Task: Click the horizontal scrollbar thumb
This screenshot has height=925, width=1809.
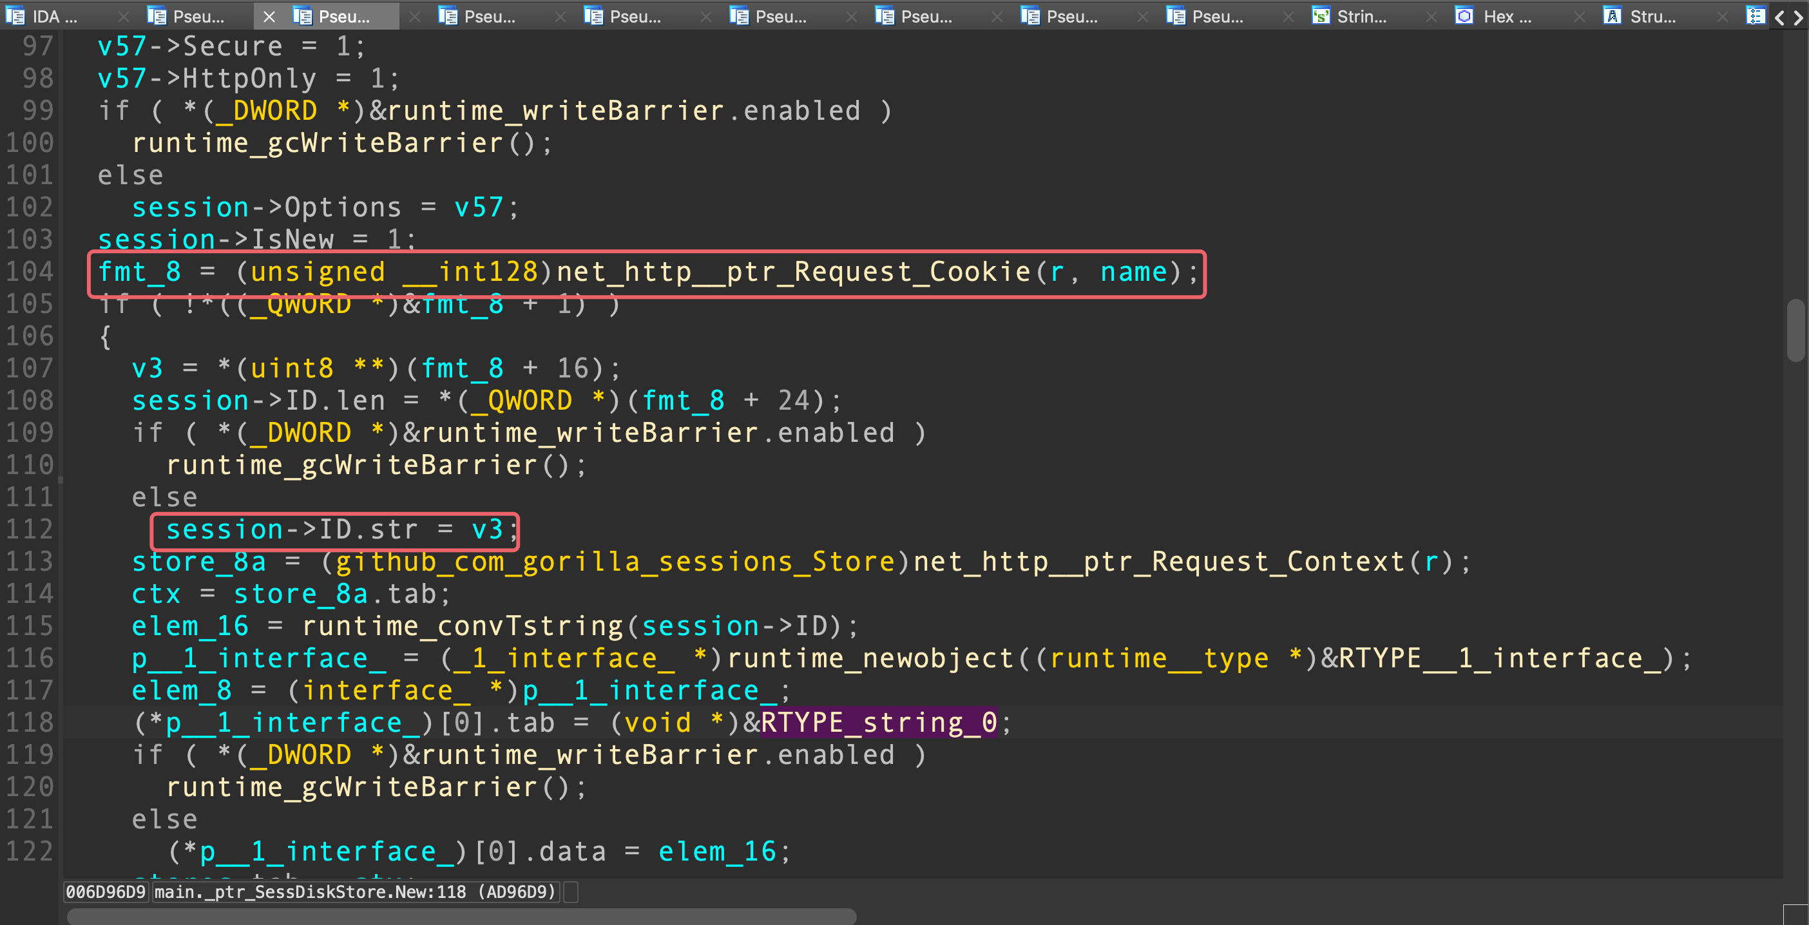Action: (461, 916)
